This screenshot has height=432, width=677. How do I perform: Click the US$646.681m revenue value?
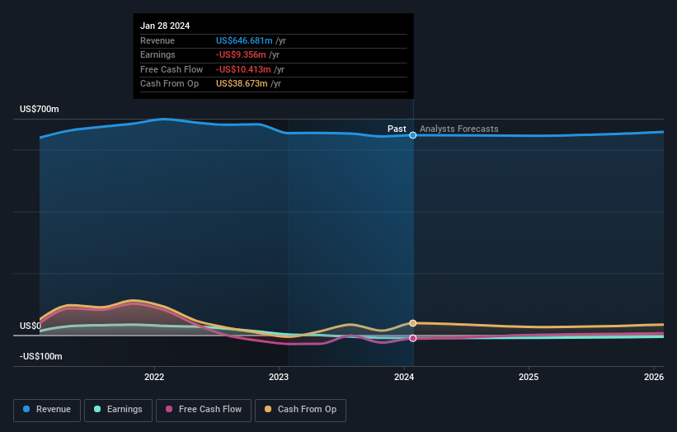244,40
